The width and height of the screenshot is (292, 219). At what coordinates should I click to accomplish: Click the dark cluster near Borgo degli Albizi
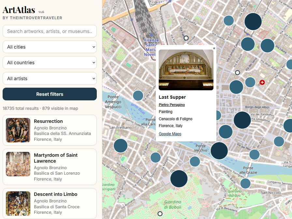(242, 120)
